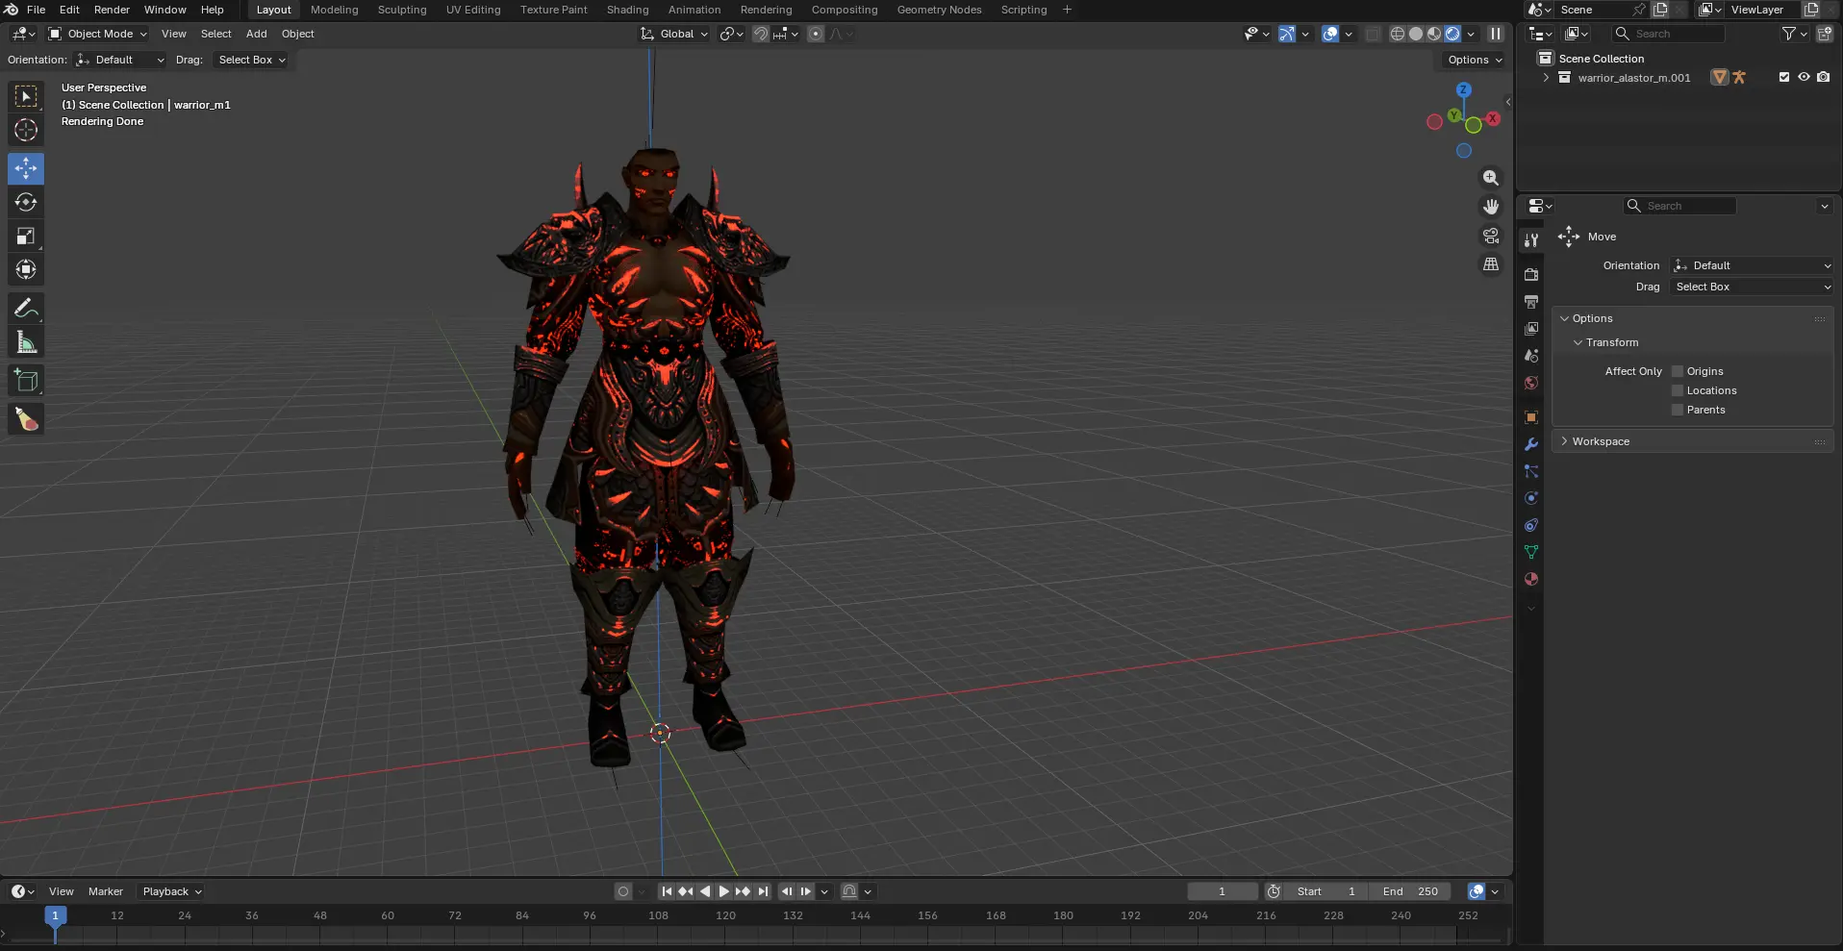
Task: Select the Select Box tool in toolbar
Action: pos(26,96)
